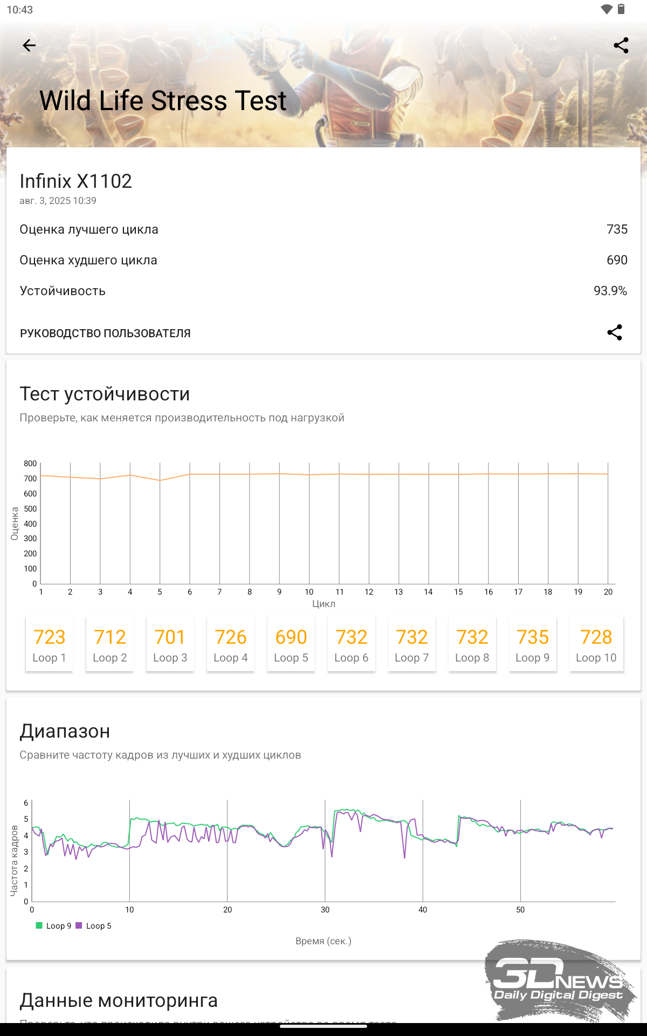Select Loop 1 score card 723
The width and height of the screenshot is (647, 1036).
(49, 644)
